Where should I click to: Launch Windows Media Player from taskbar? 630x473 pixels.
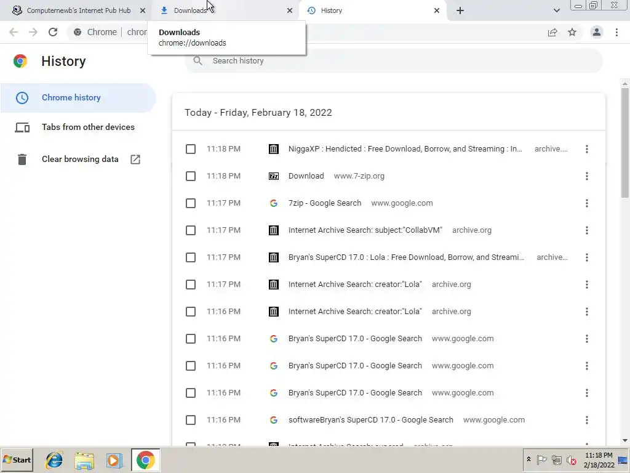point(114,459)
